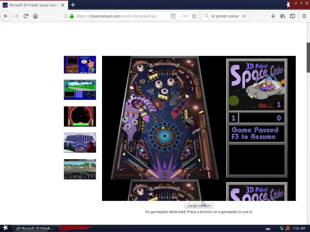Toggle the sidebar icon in toolbar
The height and width of the screenshot is (232, 310).
pos(292,16)
